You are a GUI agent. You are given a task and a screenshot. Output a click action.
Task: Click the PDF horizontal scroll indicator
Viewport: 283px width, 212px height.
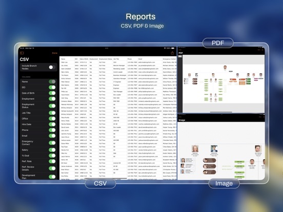pyautogui.click(x=221, y=112)
